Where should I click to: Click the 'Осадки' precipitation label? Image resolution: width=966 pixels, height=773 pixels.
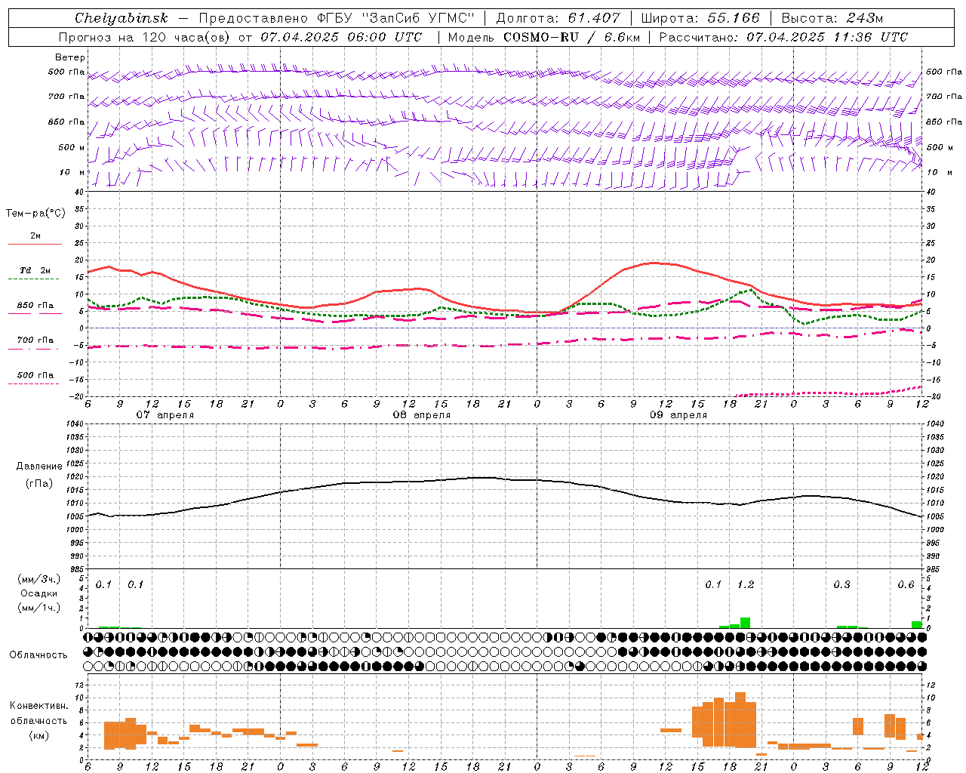[x=38, y=593]
